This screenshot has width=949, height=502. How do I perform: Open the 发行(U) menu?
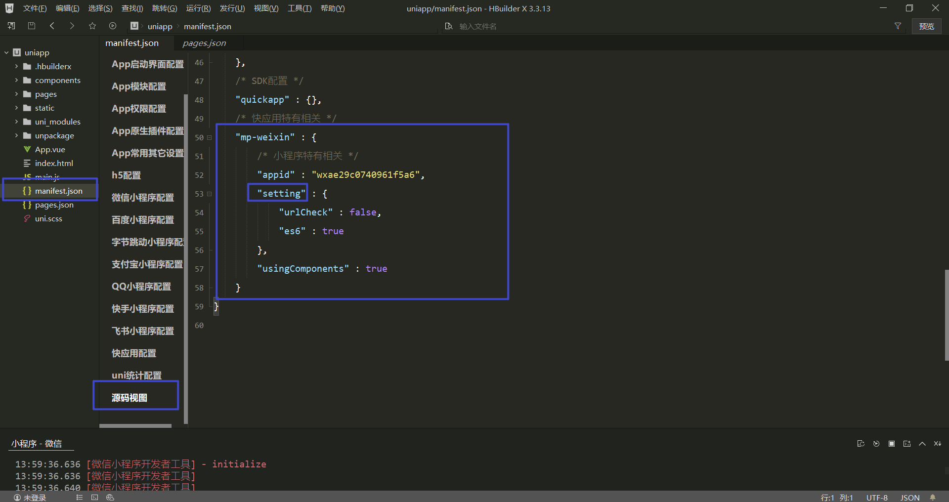point(232,8)
